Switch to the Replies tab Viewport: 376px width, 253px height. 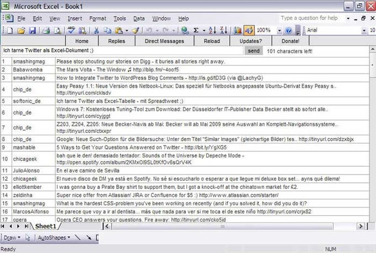[117, 41]
